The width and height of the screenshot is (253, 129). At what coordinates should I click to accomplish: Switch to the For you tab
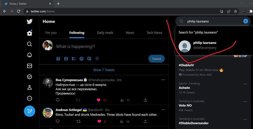51,33
